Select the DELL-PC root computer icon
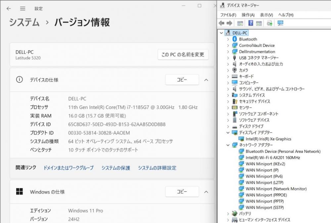The image size is (331, 223). coord(228,33)
